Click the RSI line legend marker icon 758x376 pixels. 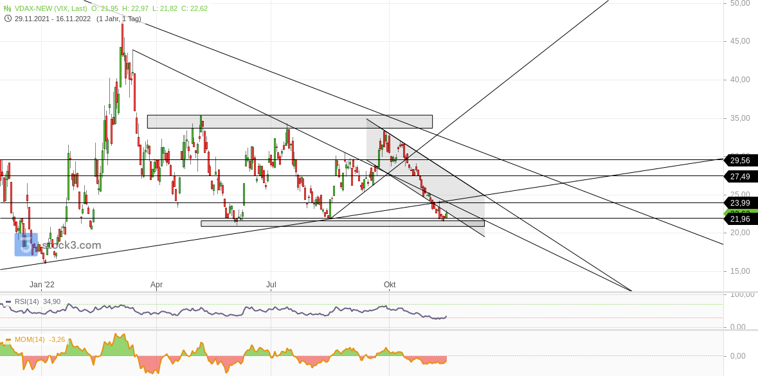pyautogui.click(x=8, y=301)
